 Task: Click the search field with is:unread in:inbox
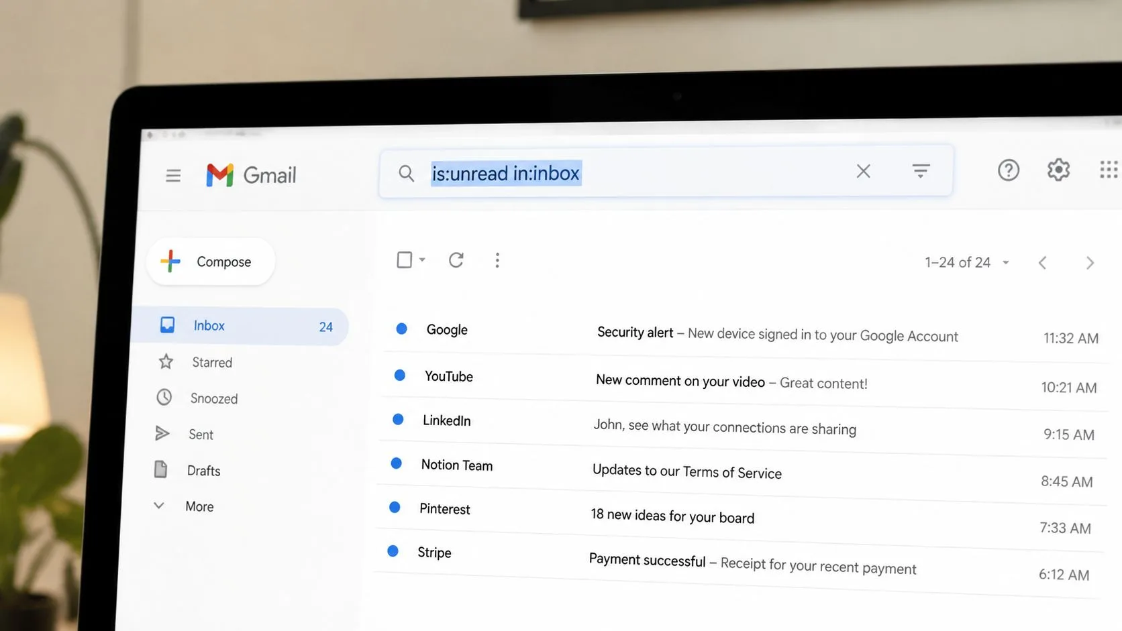coord(666,173)
